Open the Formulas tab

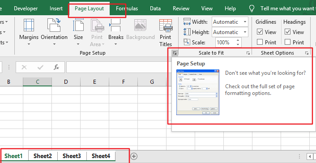click(x=127, y=9)
